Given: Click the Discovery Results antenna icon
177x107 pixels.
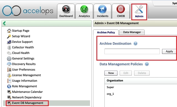Looking at the screenshot, I should click(x=9, y=64).
